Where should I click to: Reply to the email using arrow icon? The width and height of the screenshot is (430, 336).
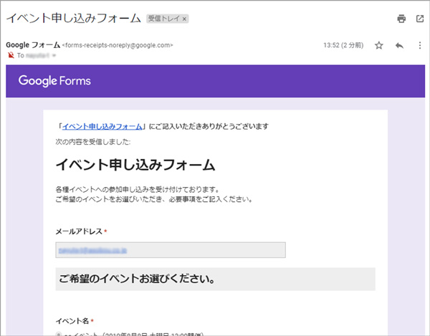(x=399, y=45)
